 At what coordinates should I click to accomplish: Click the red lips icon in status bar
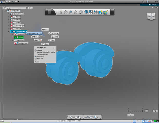click(150, 121)
